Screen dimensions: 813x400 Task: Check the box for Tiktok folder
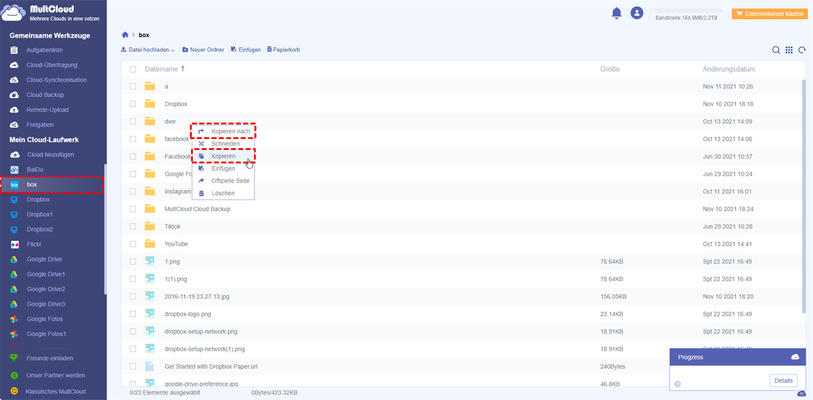point(133,226)
